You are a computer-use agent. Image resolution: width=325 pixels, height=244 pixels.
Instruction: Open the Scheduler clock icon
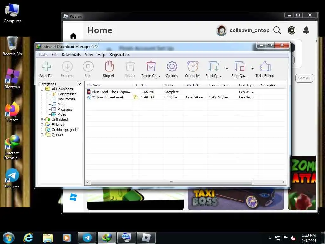point(193,66)
